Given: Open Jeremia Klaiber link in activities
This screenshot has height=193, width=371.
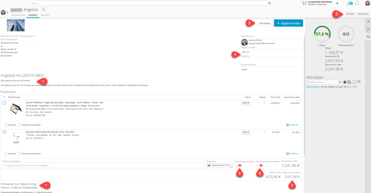Looking at the screenshot, I should coord(313,87).
